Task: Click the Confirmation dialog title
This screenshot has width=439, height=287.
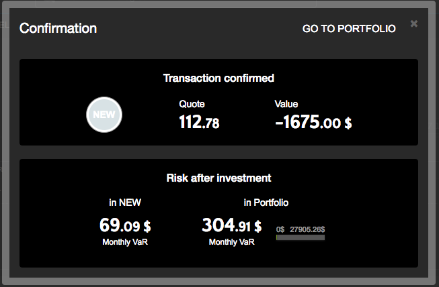Action: pyautogui.click(x=58, y=28)
